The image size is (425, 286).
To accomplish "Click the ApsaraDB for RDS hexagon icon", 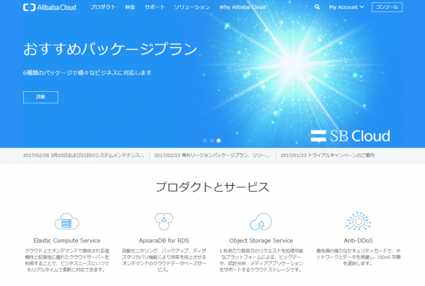I will click(x=164, y=221).
